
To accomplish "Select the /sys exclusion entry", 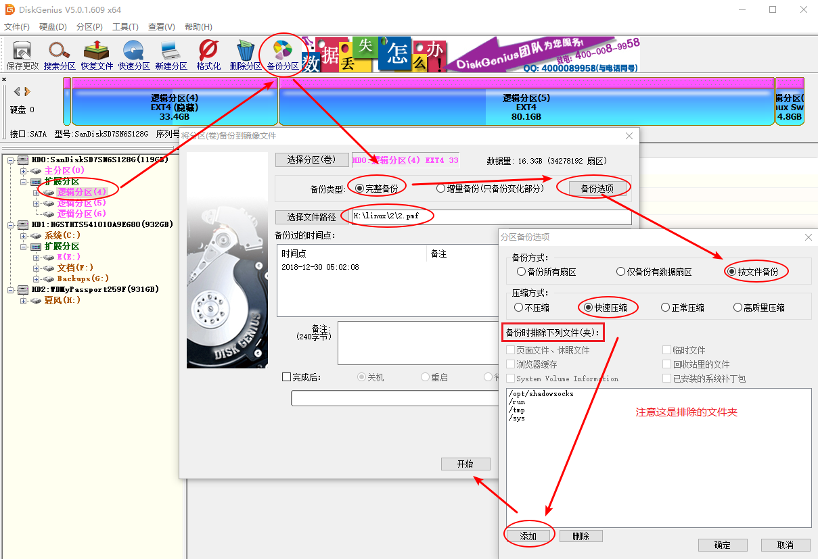I will 516,418.
